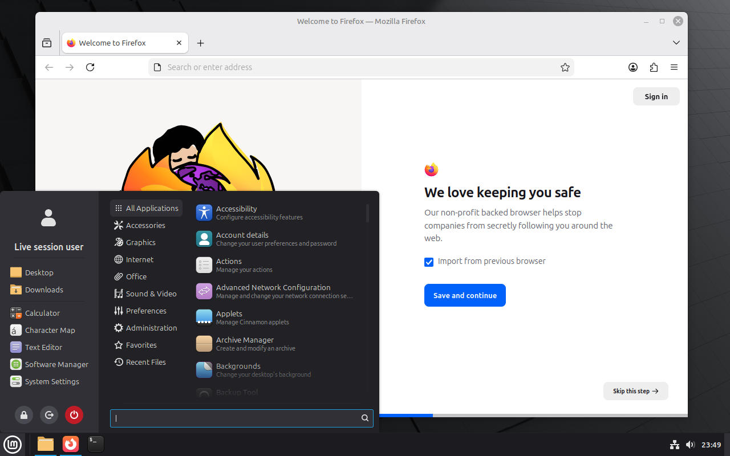Image resolution: width=730 pixels, height=456 pixels.
Task: Select the Sound & Video category
Action: [146, 294]
